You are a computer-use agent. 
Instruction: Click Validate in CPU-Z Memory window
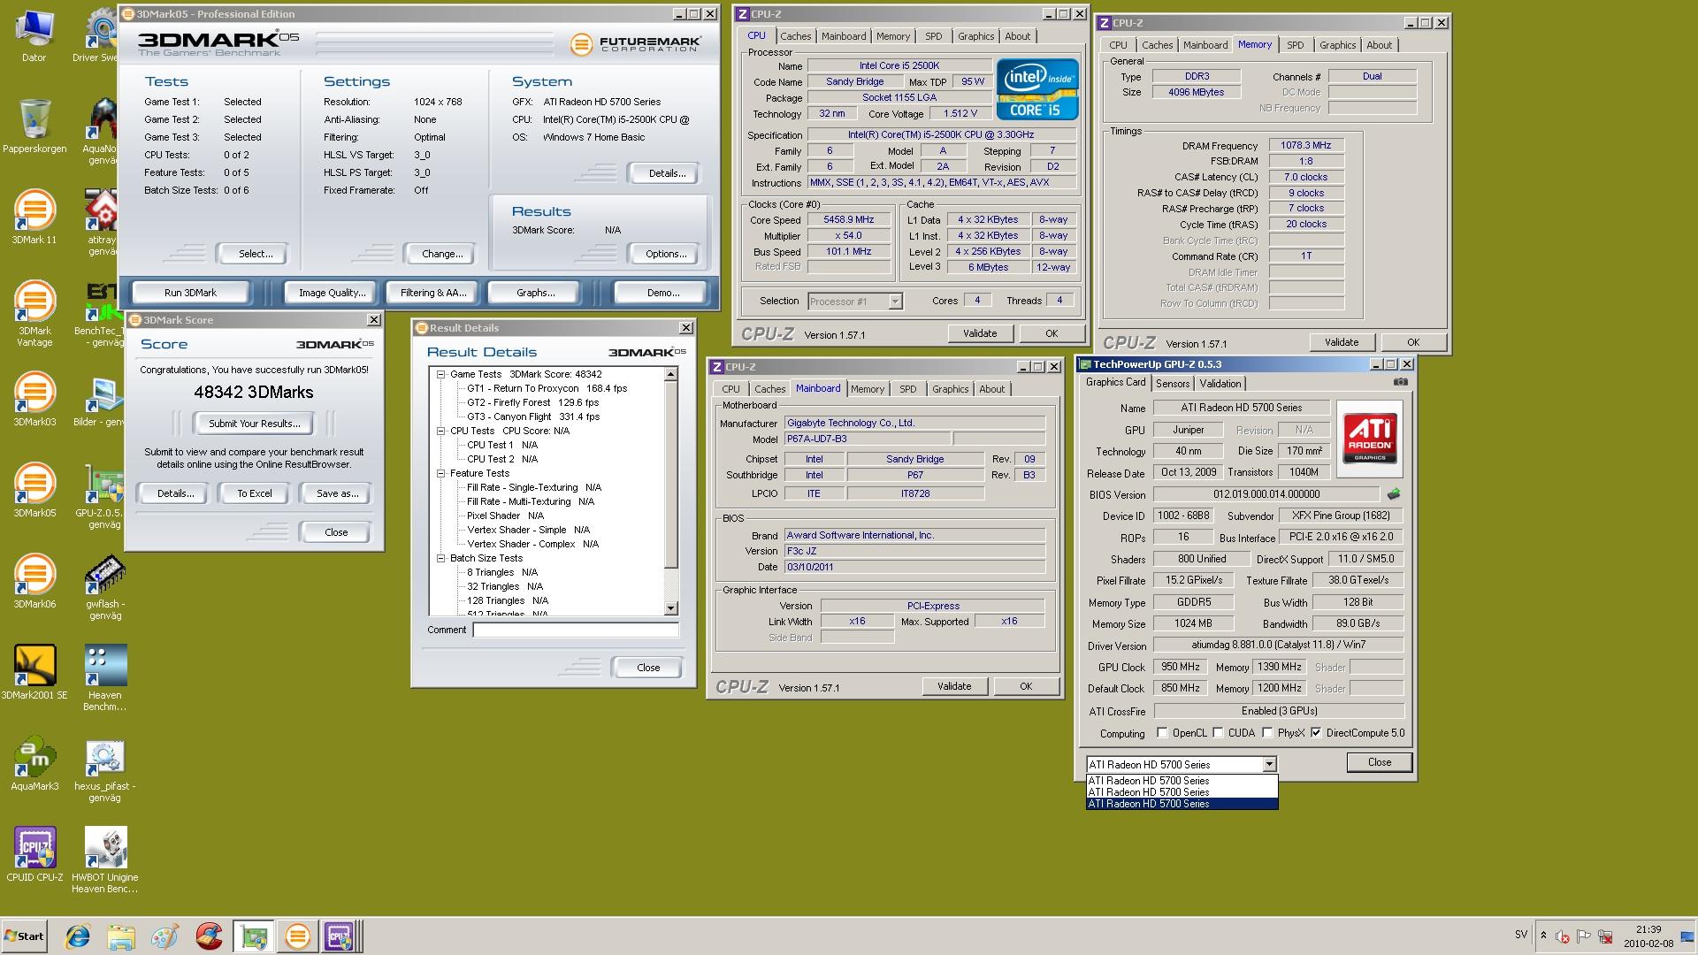point(1341,342)
